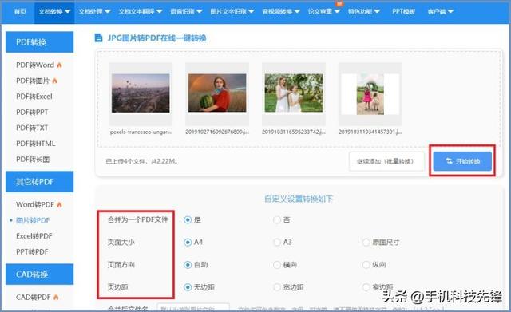Open the PPT模板 menu item
Viewport: 511px width, 312px height.
click(403, 11)
